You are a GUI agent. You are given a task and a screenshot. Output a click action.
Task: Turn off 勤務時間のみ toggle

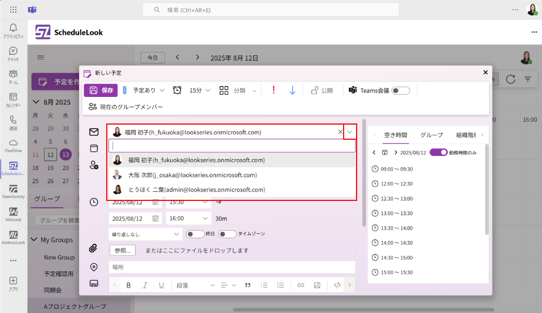pos(438,153)
